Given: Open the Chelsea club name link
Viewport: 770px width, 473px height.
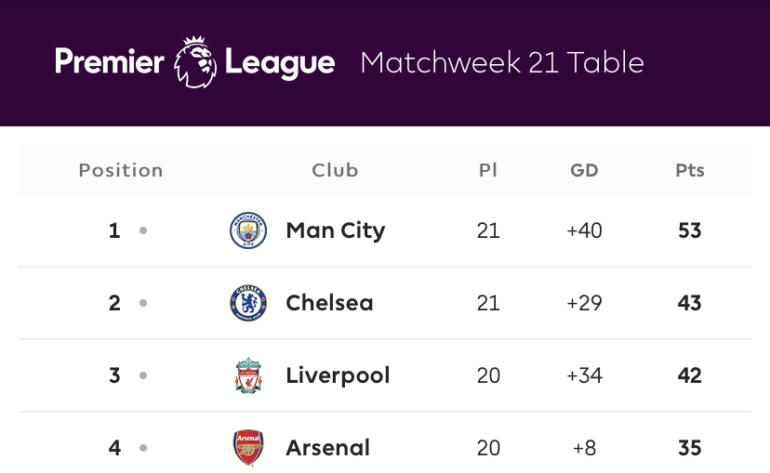Looking at the screenshot, I should point(329,303).
